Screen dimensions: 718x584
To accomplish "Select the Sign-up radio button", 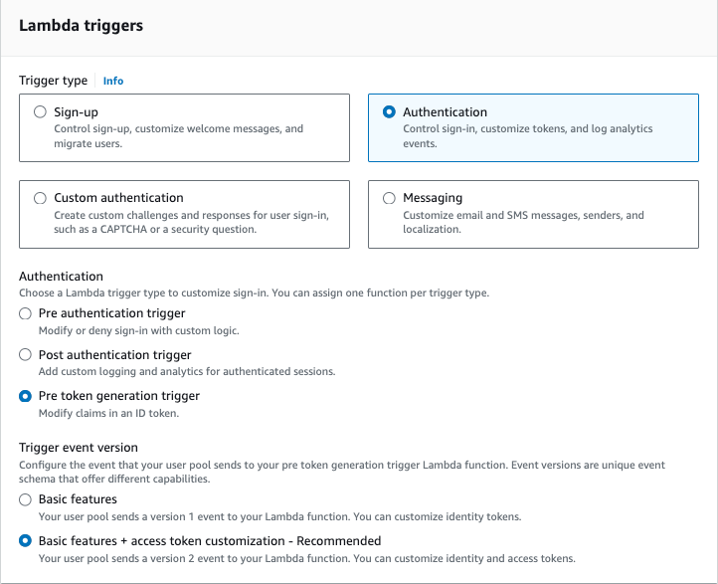I will [41, 111].
